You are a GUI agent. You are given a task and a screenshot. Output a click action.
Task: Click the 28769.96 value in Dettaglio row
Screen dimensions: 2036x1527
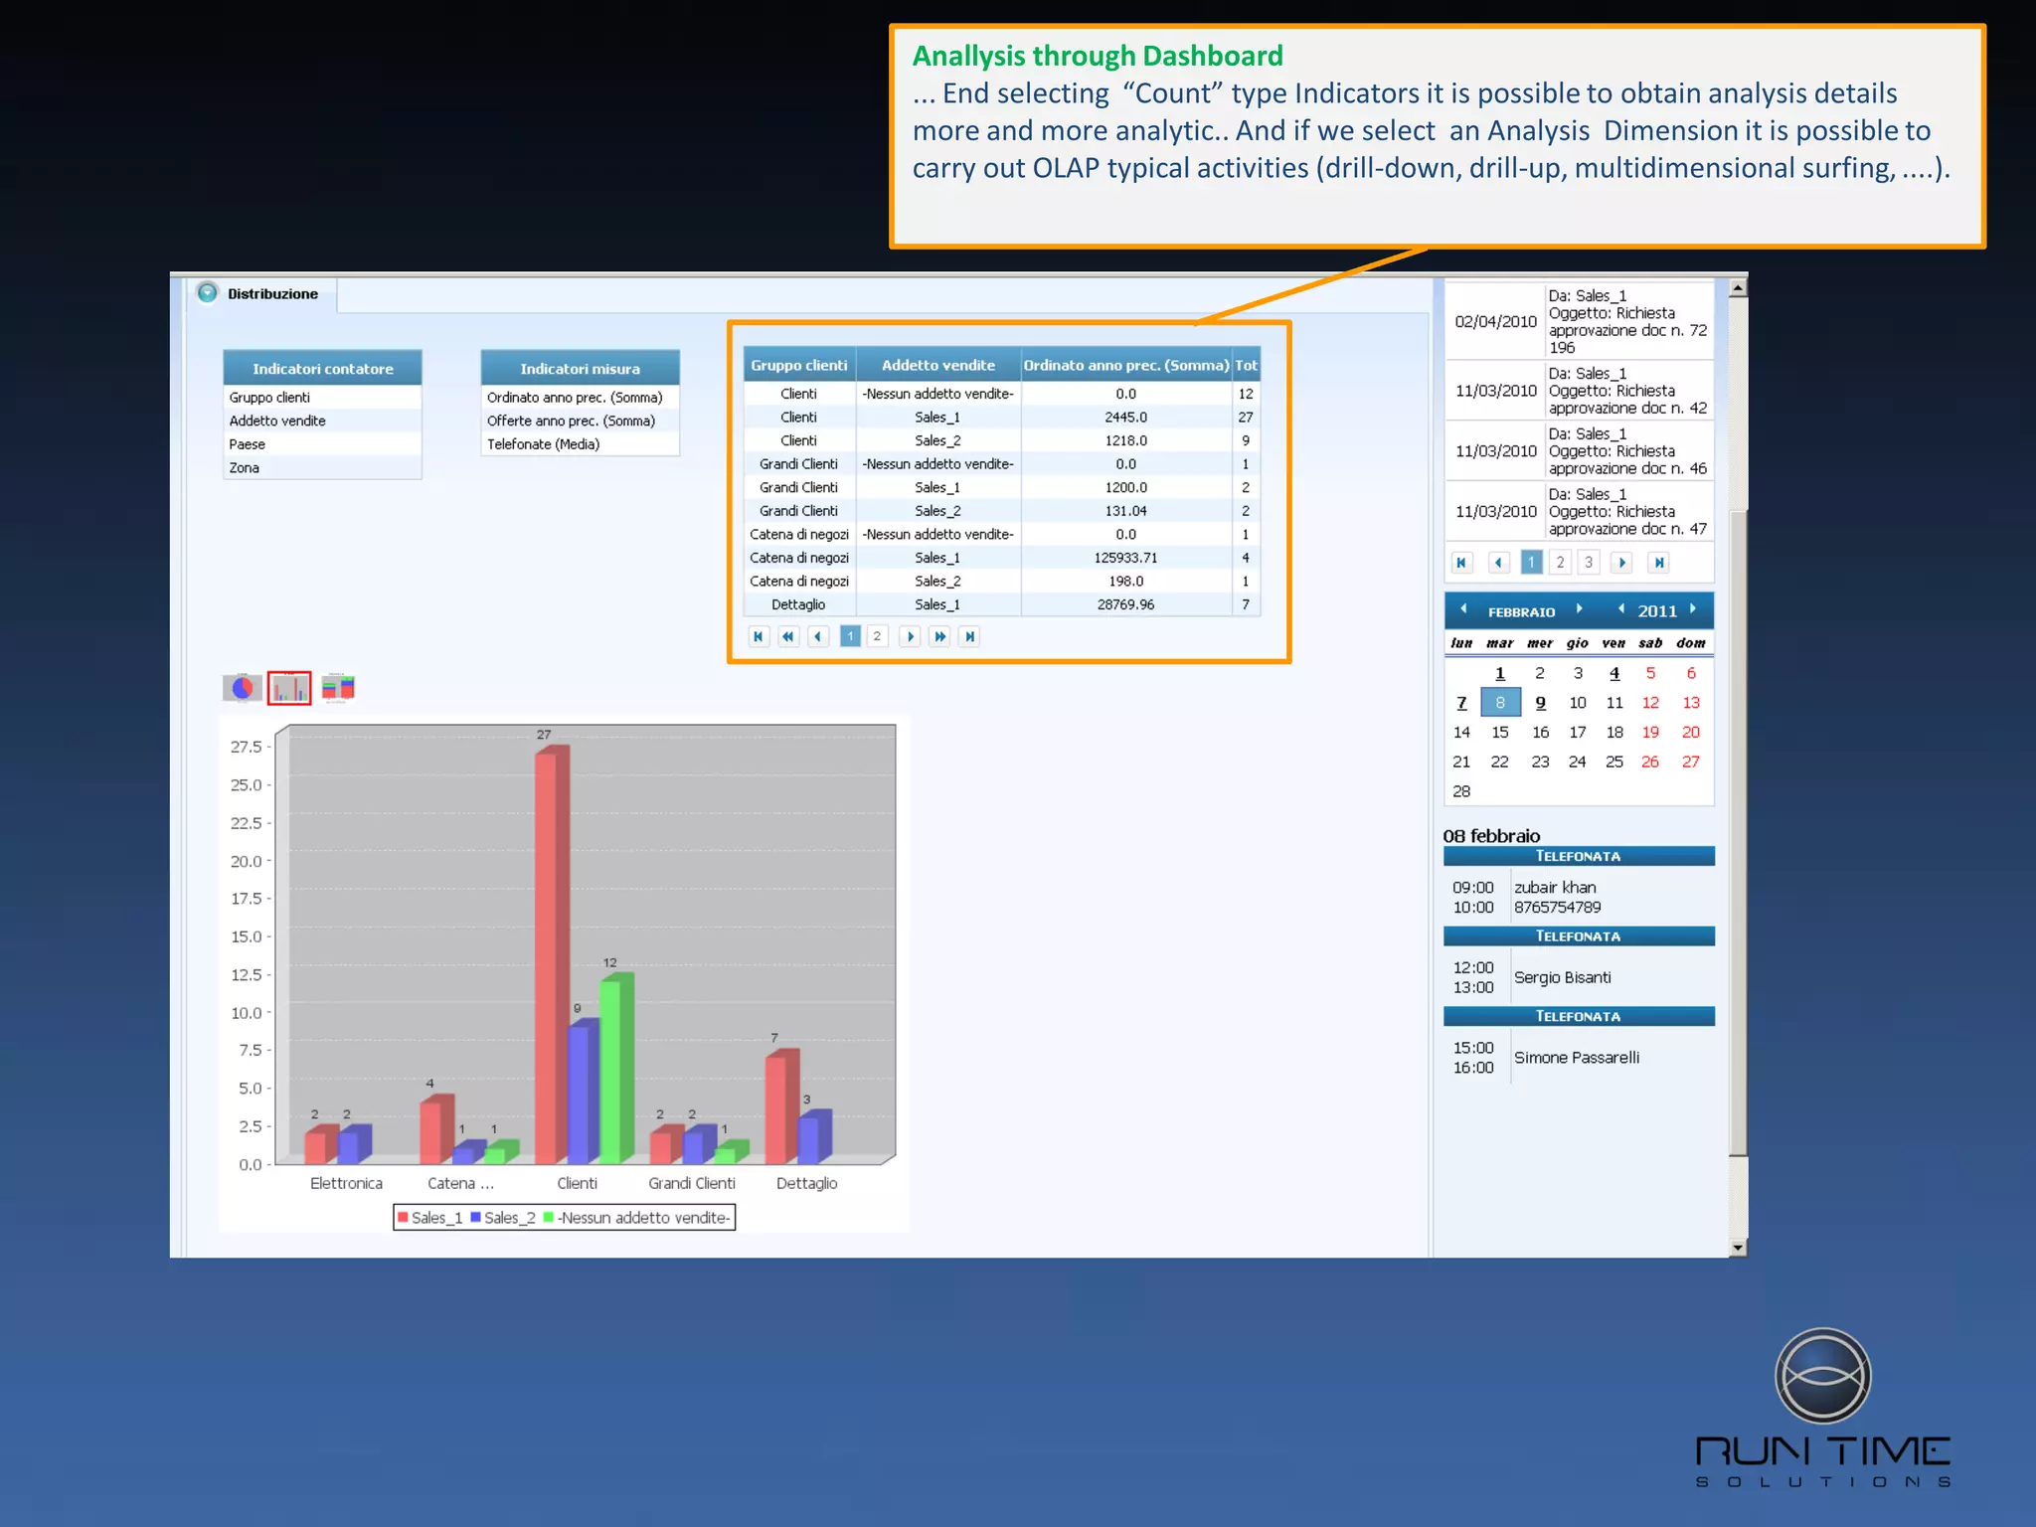pos(1126,604)
